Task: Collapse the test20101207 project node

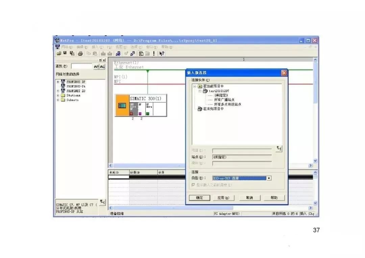Action: 200,91
